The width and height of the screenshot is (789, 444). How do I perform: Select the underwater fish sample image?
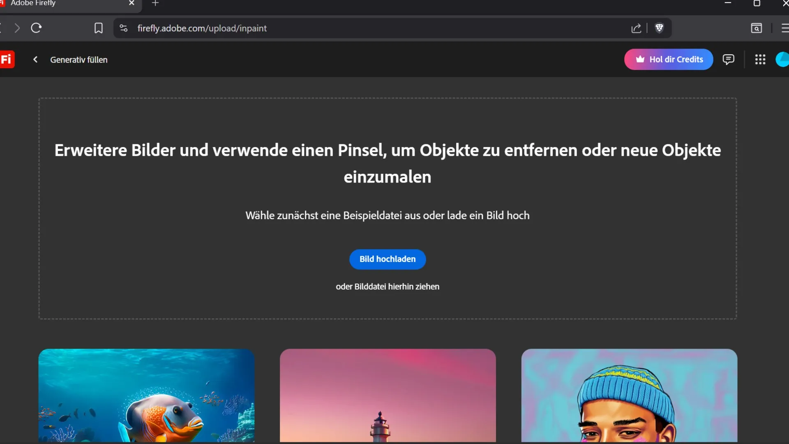click(x=146, y=395)
